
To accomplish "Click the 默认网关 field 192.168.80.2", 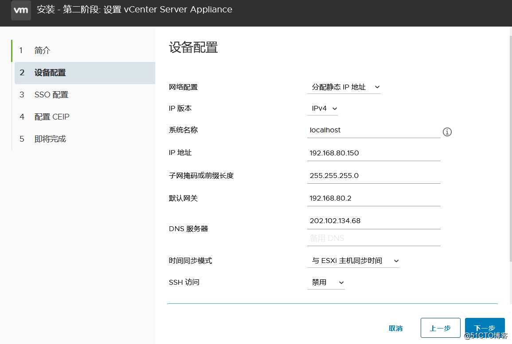I will point(374,198).
